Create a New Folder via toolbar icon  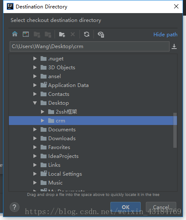pyautogui.click(x=62, y=34)
